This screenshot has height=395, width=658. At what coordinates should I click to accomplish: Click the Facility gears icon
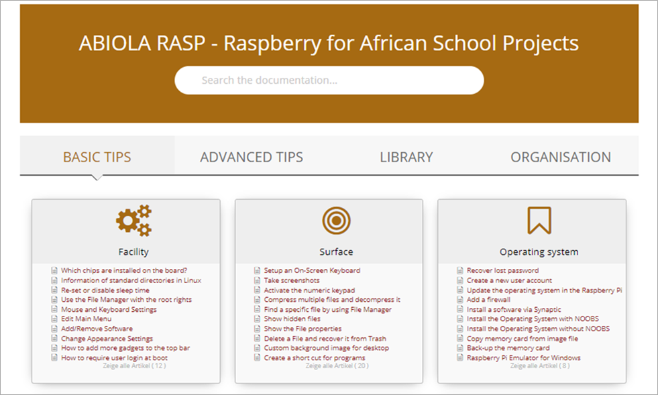tap(133, 221)
